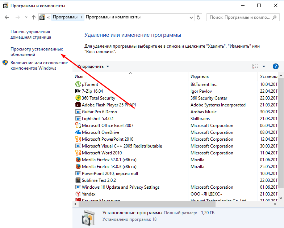The height and width of the screenshot is (228, 284).
Task: Click the µTorrent program icon
Action: tap(78, 84)
